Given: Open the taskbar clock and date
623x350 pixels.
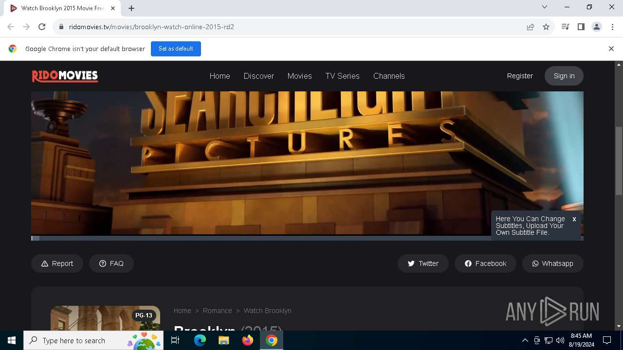Looking at the screenshot, I should [582, 340].
